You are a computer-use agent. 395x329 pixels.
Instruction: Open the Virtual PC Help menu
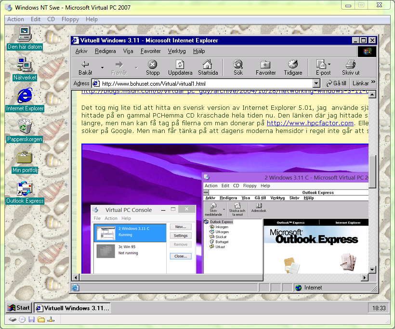tap(92, 19)
